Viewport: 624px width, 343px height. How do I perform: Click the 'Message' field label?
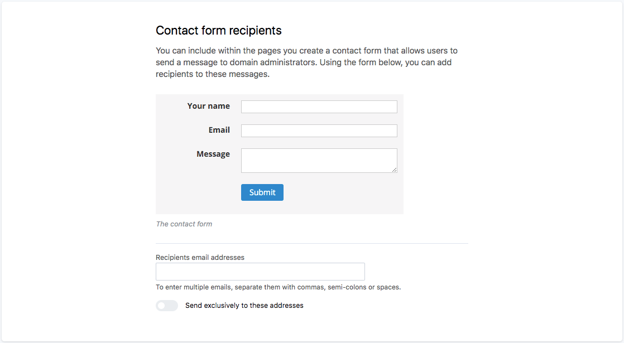coord(213,154)
